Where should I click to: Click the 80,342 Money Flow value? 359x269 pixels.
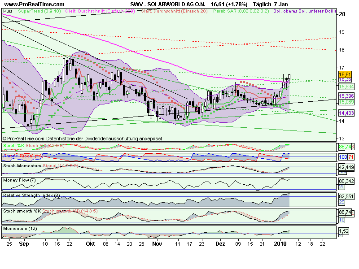pyautogui.click(x=346, y=181)
